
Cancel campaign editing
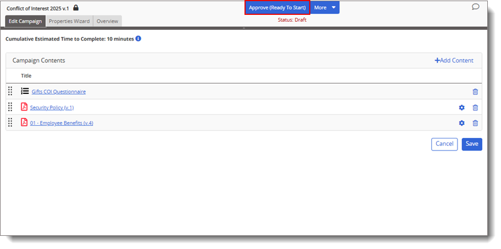pyautogui.click(x=444, y=144)
